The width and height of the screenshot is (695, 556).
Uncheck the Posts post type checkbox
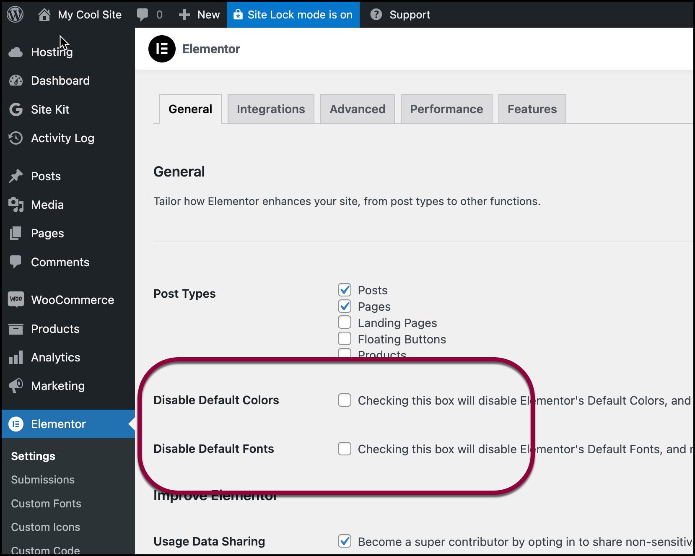[x=345, y=290]
